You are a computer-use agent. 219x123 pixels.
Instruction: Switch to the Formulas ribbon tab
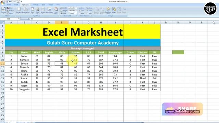[36, 5]
